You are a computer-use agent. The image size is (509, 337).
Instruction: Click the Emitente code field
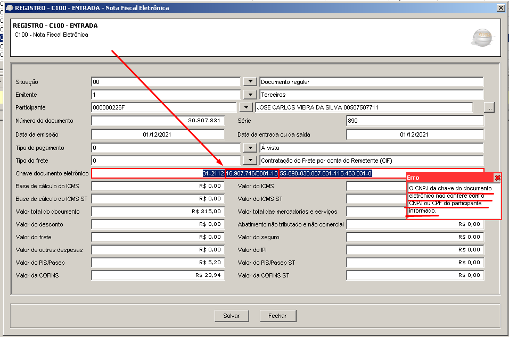click(166, 95)
